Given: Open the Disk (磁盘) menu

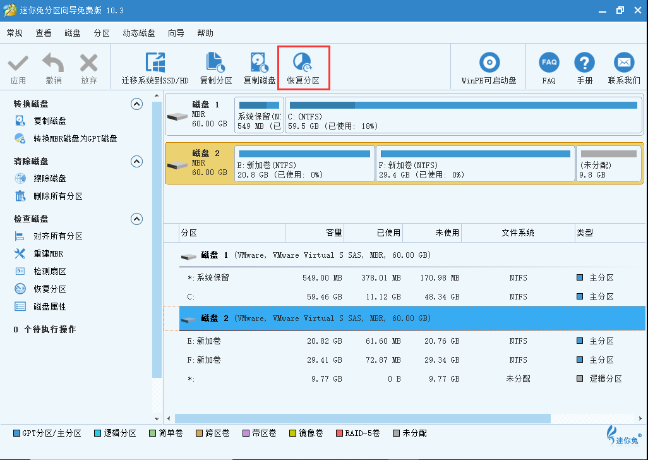Looking at the screenshot, I should pos(73,33).
